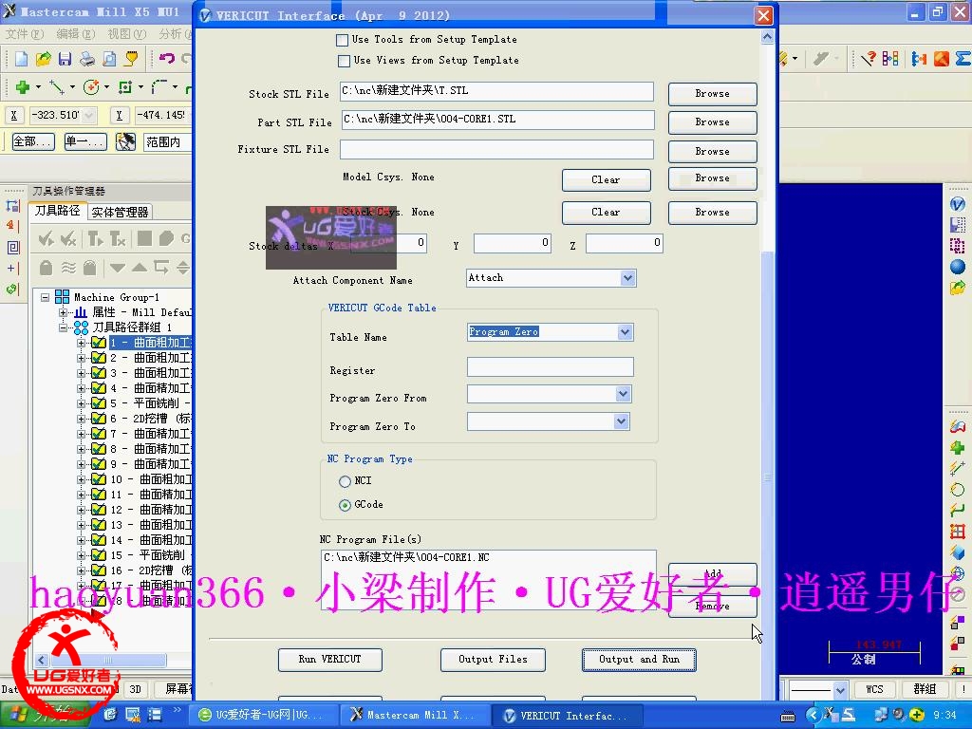Clear the Model Csys setting
The image size is (972, 729).
click(606, 179)
